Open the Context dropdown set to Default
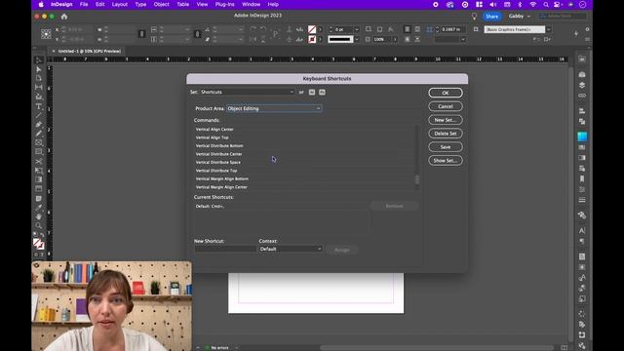624x351 pixels. click(x=291, y=249)
